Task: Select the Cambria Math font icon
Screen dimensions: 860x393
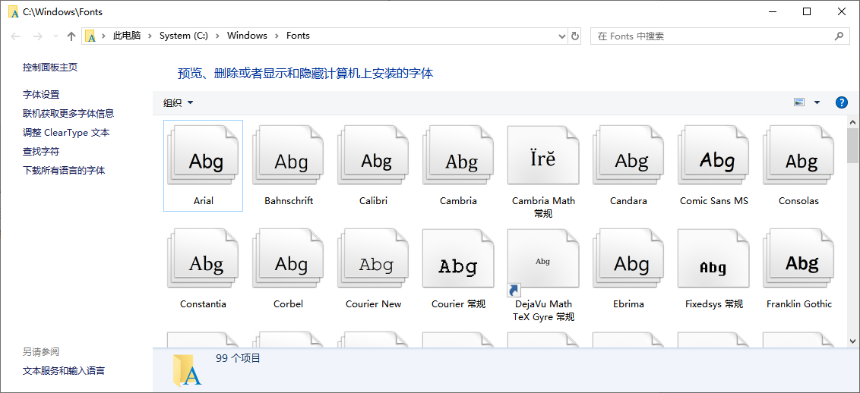Action: tap(543, 155)
